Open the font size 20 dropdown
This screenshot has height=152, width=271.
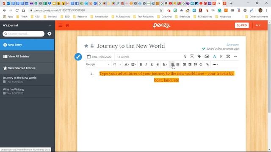coord(117,64)
